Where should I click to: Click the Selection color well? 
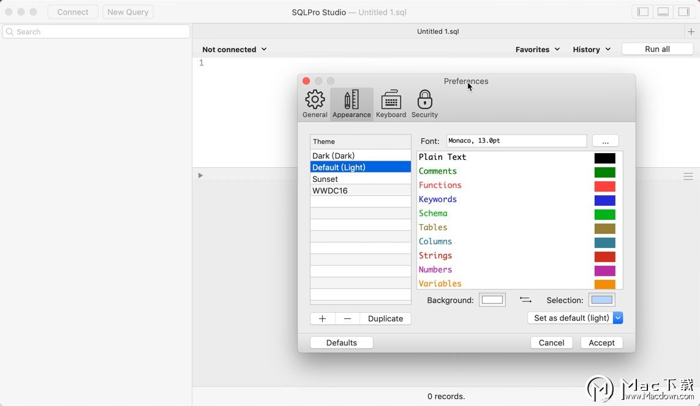602,300
